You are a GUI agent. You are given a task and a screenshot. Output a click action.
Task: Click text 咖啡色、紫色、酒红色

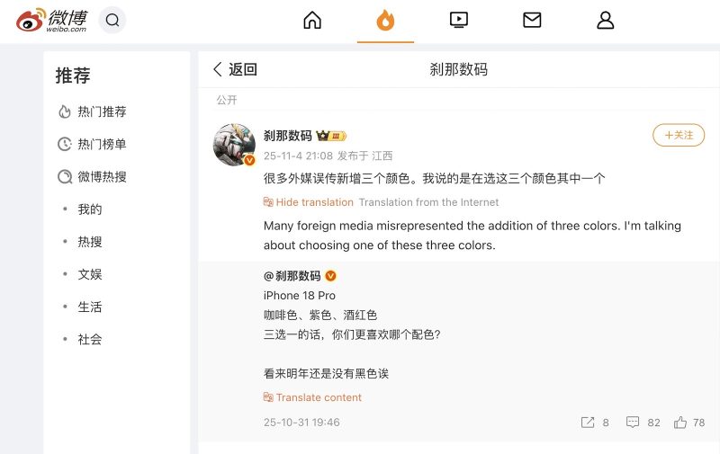coord(320,315)
